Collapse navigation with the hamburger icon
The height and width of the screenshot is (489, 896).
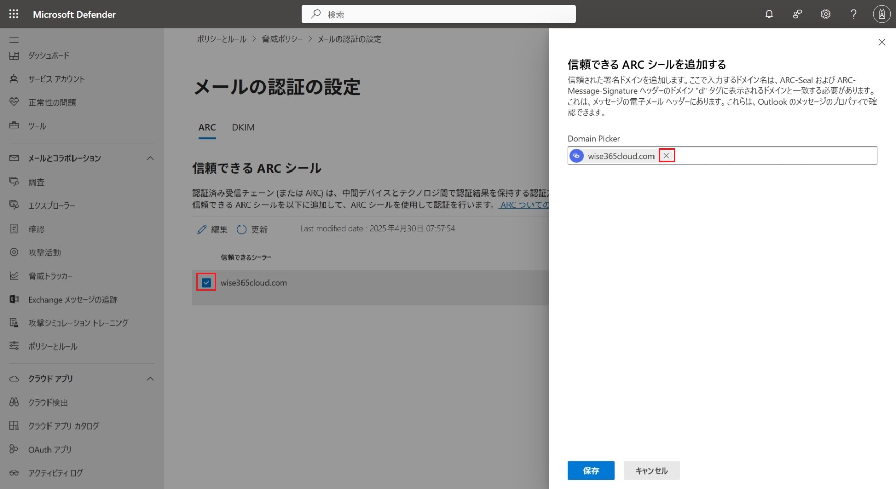point(14,40)
